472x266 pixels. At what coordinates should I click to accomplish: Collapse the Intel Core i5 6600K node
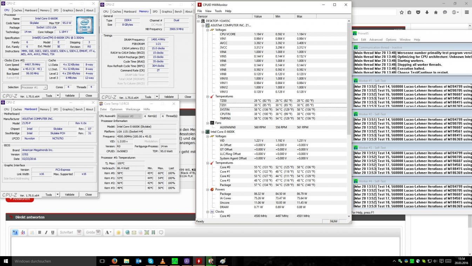point(203,132)
